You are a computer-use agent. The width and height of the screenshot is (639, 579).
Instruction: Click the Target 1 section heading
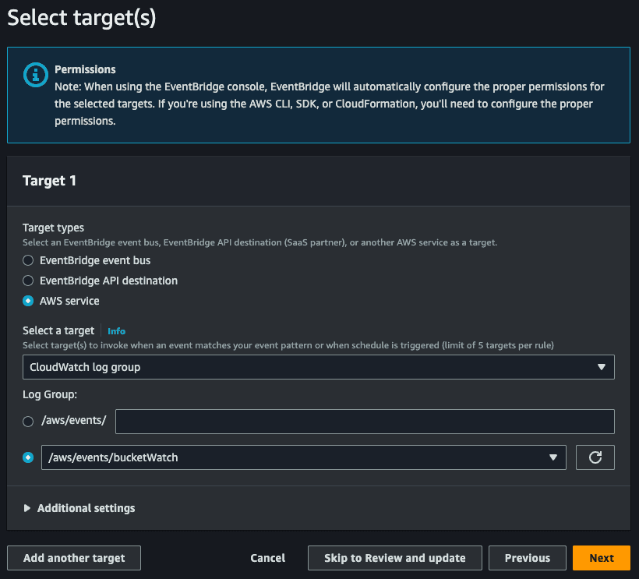pos(49,181)
